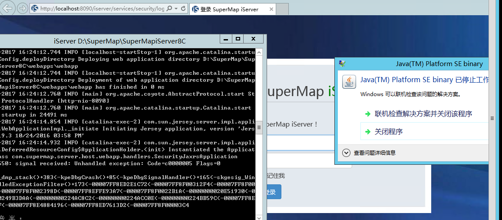Refresh the current page
The height and width of the screenshot is (220, 502).
pyautogui.click(x=183, y=9)
